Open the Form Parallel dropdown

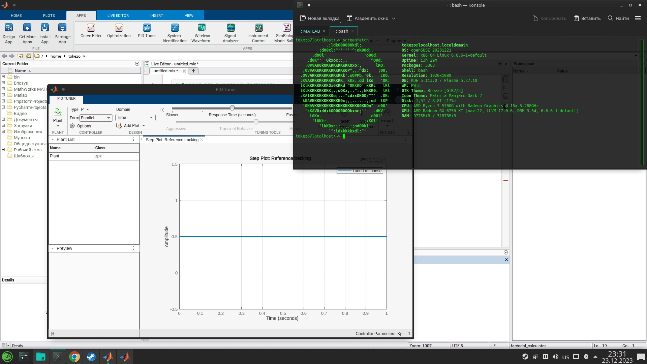pyautogui.click(x=96, y=118)
